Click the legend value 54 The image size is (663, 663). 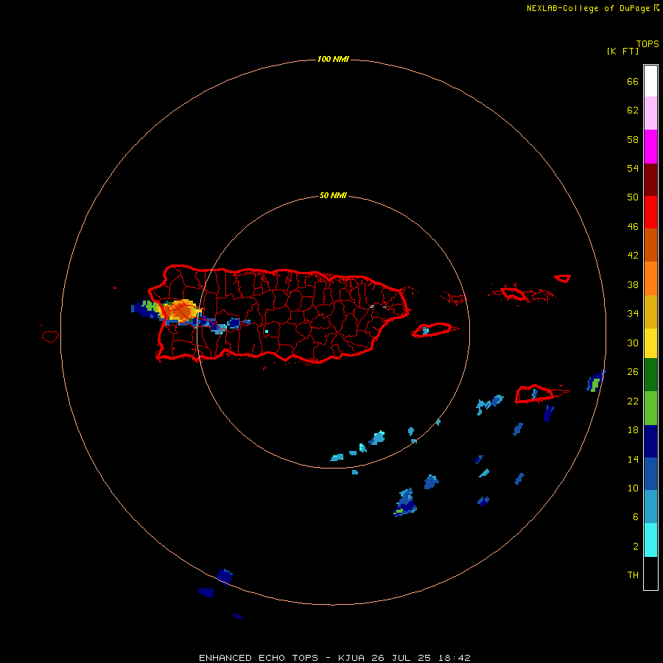[633, 168]
